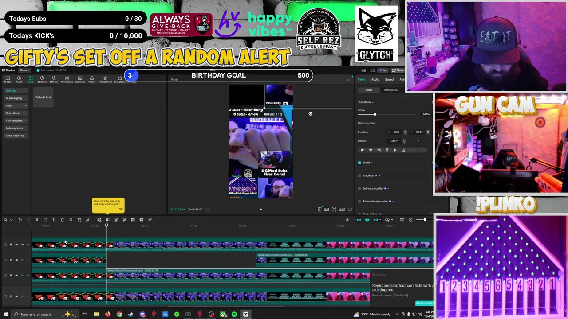Open Chrome from the Windows taskbar
Screen dimensions: 568x319
[x=119, y=315]
